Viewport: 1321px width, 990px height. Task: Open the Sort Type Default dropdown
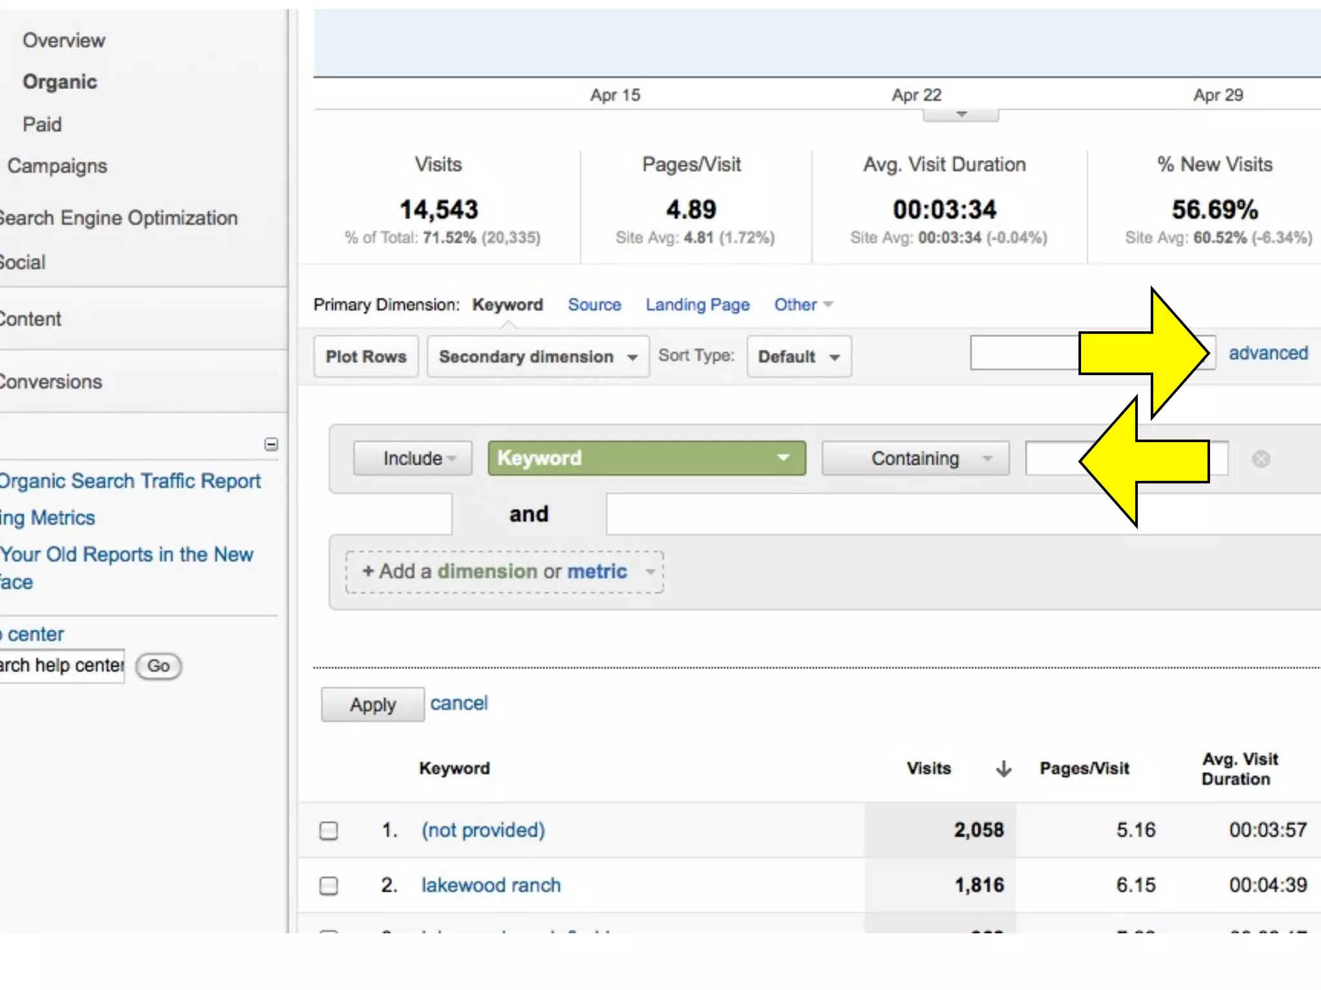click(799, 356)
